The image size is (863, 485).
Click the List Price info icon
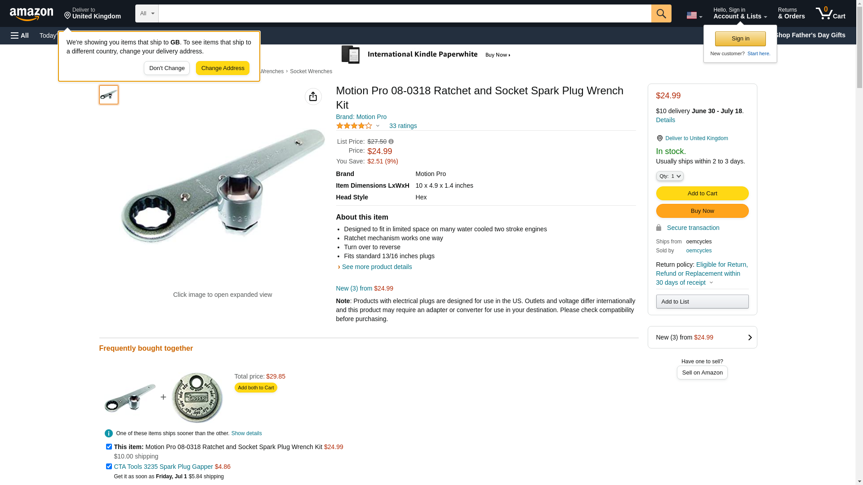391,141
